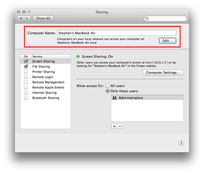The image size is (204, 173).
Task: Enable the Internet Sharing checkbox
Action: tap(26, 93)
